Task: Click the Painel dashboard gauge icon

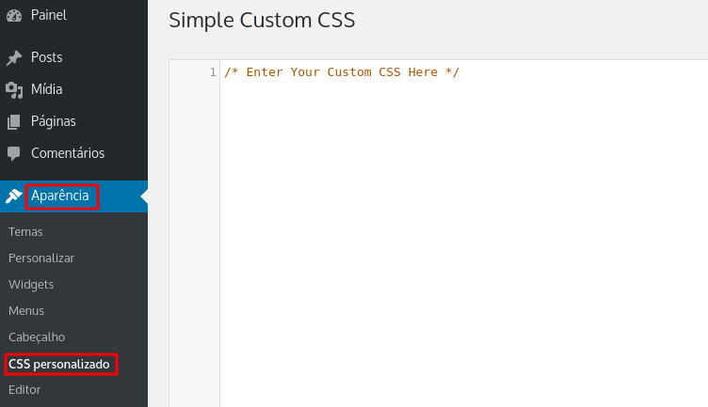Action: [x=14, y=16]
